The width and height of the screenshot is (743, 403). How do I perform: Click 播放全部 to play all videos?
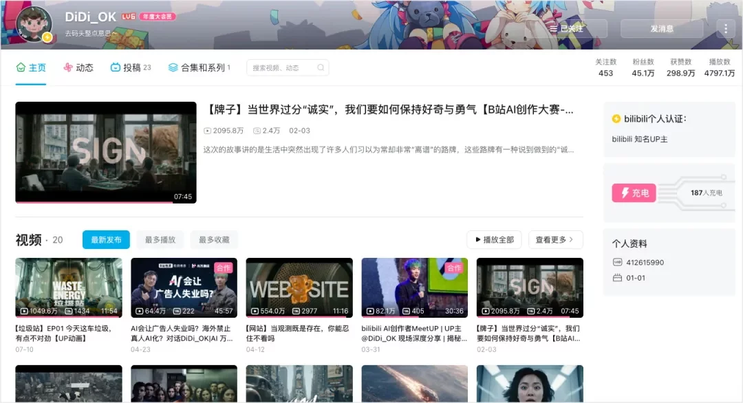tap(494, 239)
